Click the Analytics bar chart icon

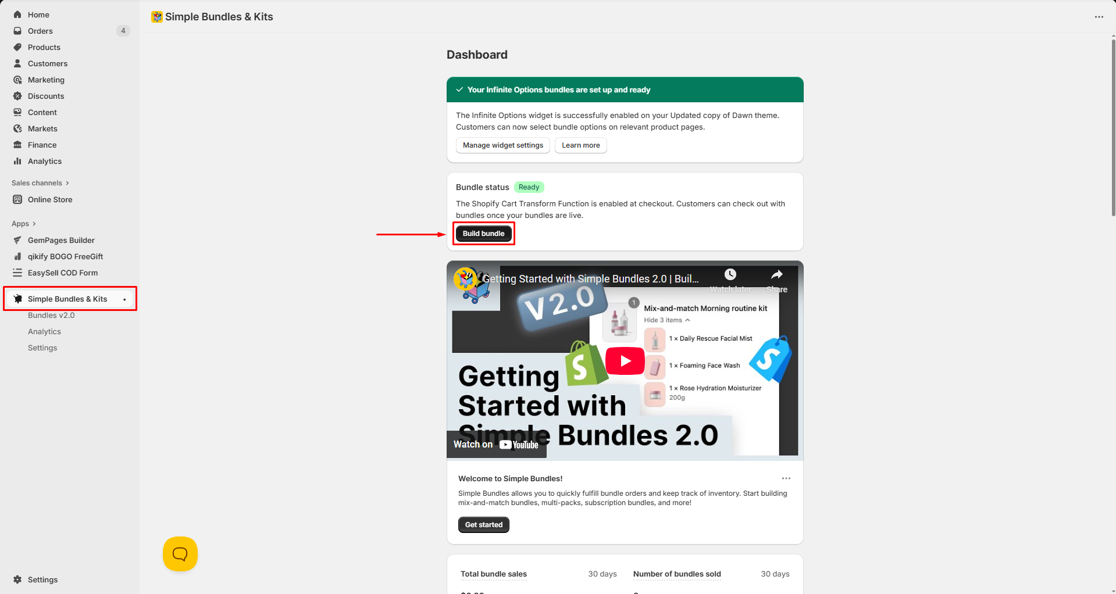17,161
